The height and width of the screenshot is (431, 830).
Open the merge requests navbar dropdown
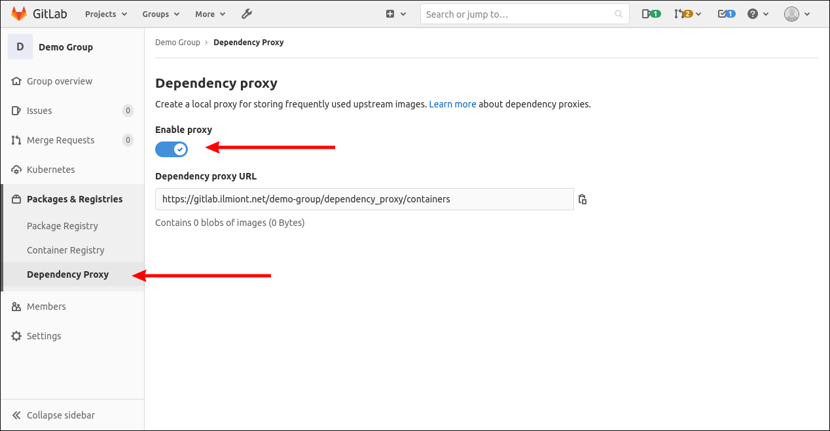[687, 14]
